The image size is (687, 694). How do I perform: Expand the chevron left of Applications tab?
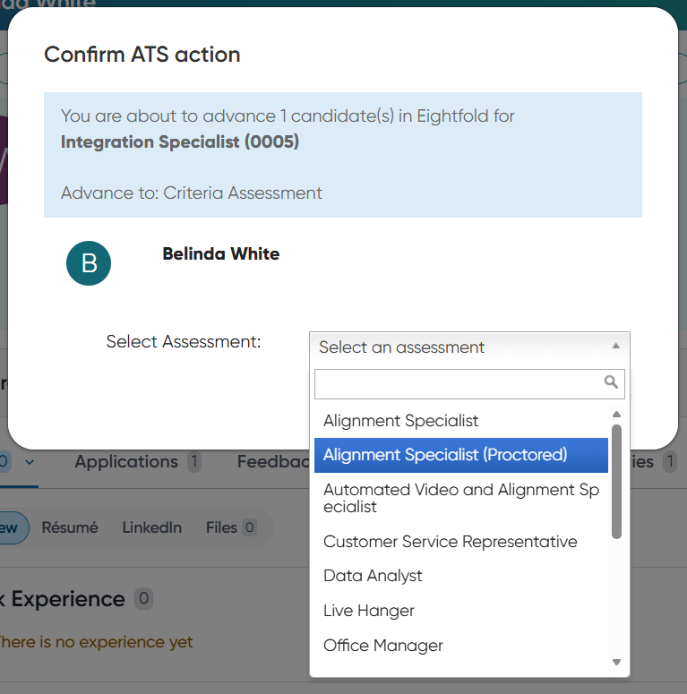tap(29, 462)
